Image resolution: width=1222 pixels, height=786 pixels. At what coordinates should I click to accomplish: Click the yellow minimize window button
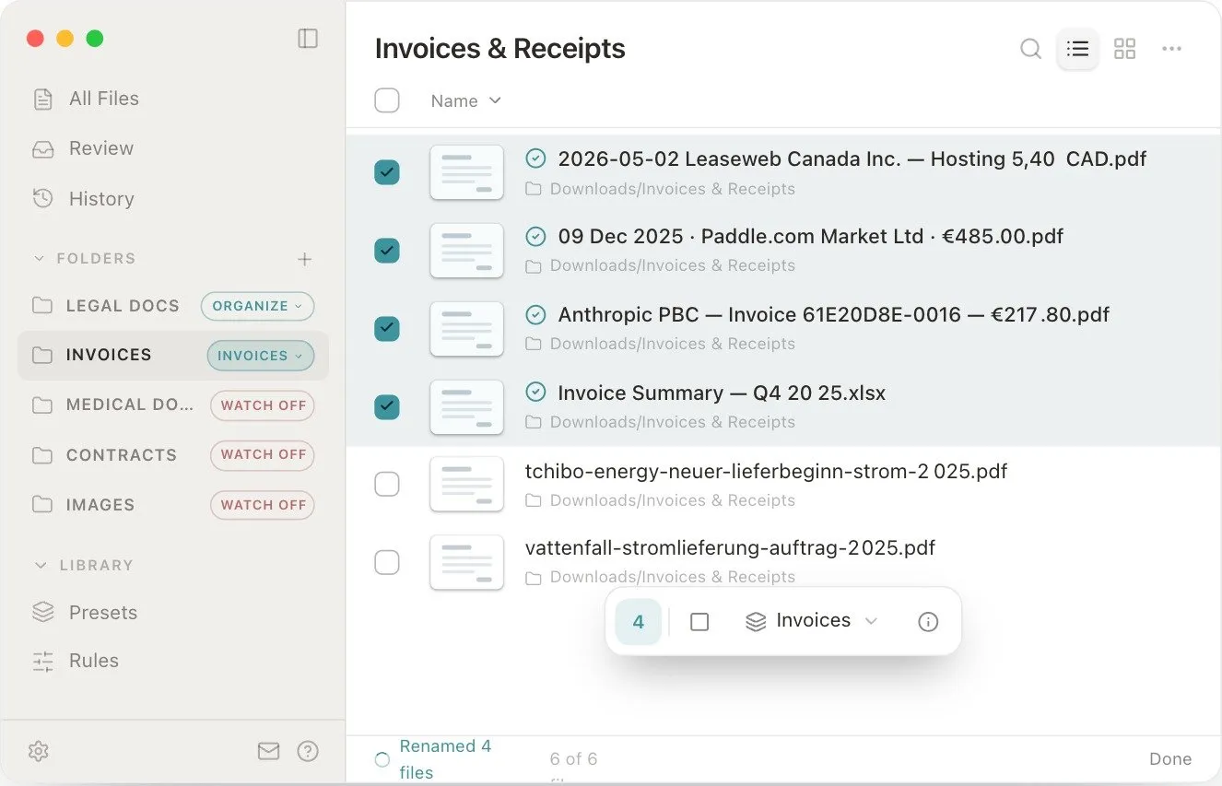point(65,39)
